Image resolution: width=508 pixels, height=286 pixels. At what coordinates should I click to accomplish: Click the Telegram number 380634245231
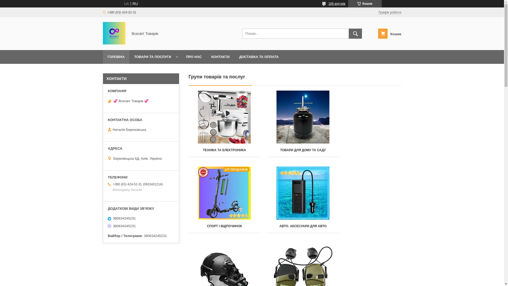(124, 218)
